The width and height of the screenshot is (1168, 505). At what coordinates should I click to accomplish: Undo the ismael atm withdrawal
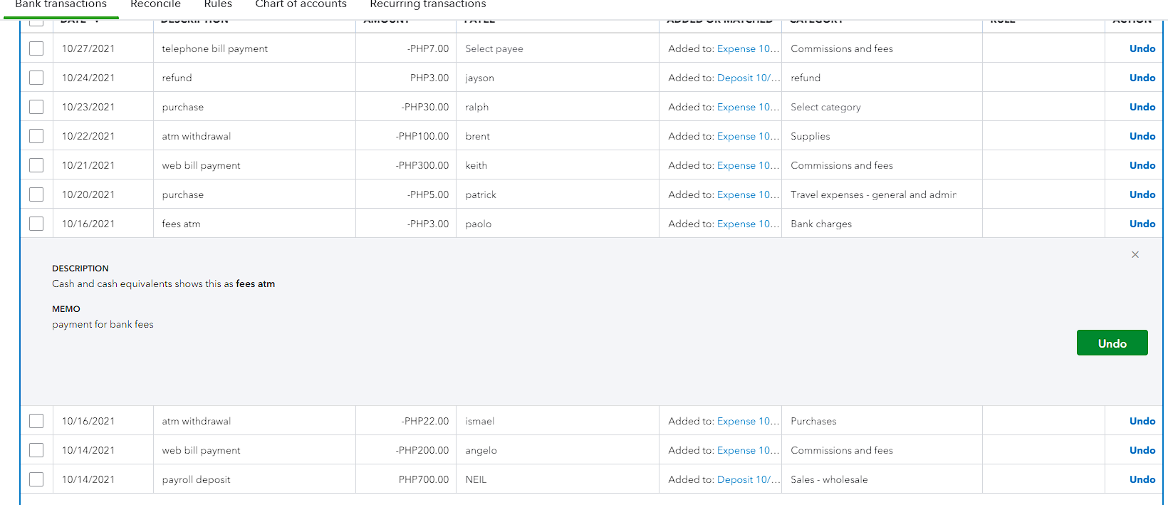pos(1142,421)
